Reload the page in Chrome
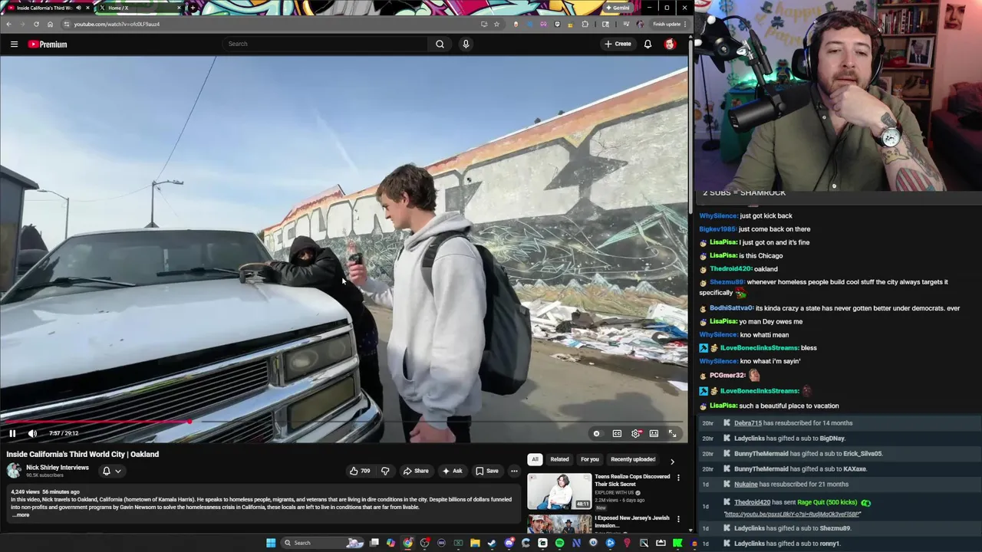 pyautogui.click(x=36, y=24)
